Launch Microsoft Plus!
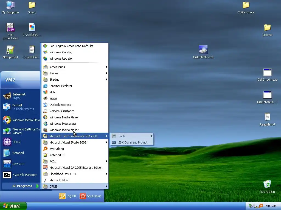 [75, 180]
